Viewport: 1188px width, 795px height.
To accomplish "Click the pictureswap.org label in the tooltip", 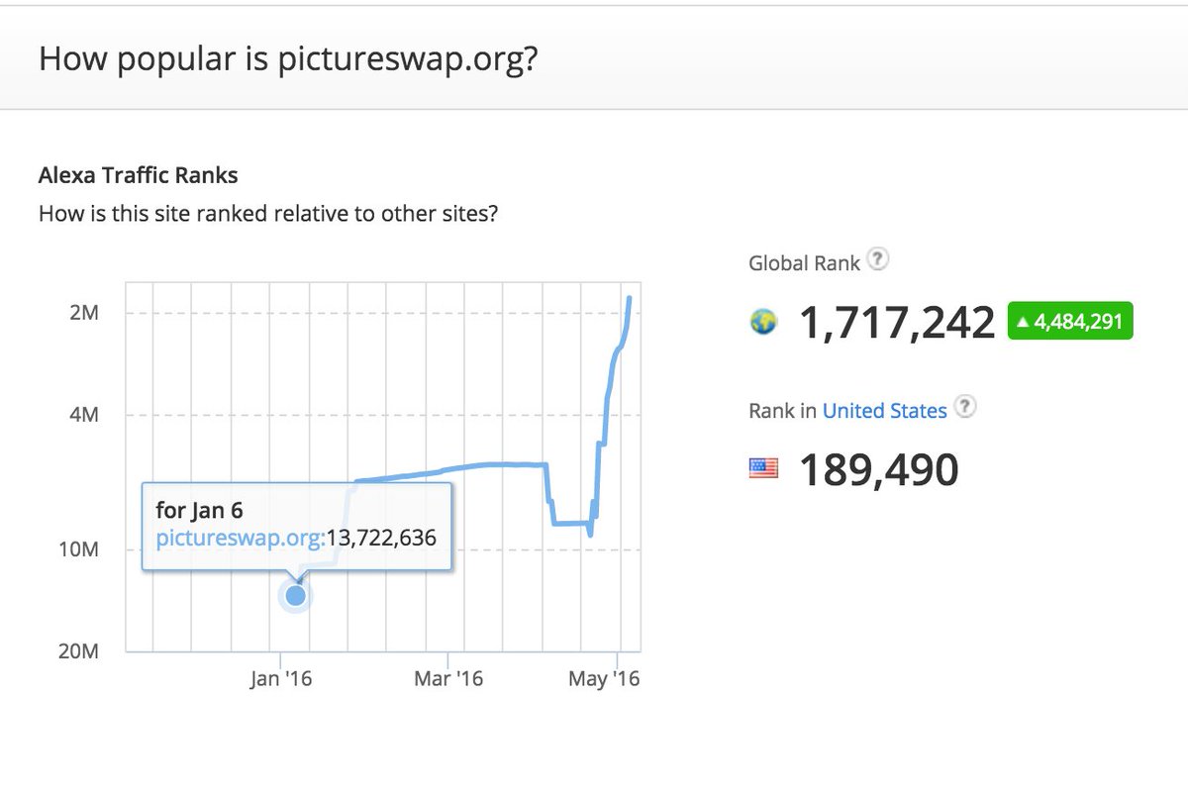I will tap(241, 539).
